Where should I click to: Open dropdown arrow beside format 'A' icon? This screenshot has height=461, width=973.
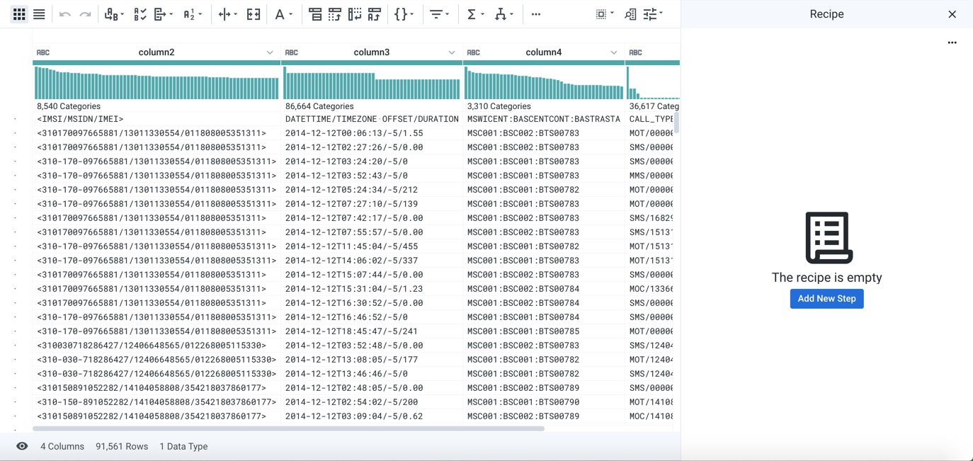point(291,14)
